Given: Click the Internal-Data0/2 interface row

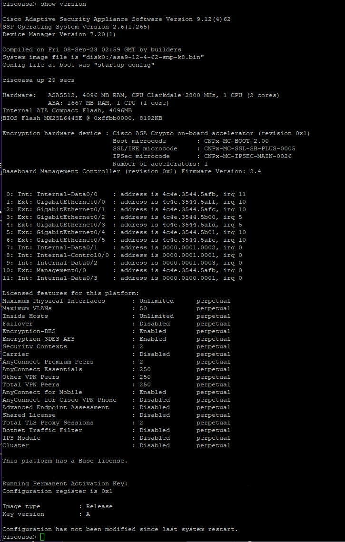Looking at the screenshot, I should click(x=124, y=263).
